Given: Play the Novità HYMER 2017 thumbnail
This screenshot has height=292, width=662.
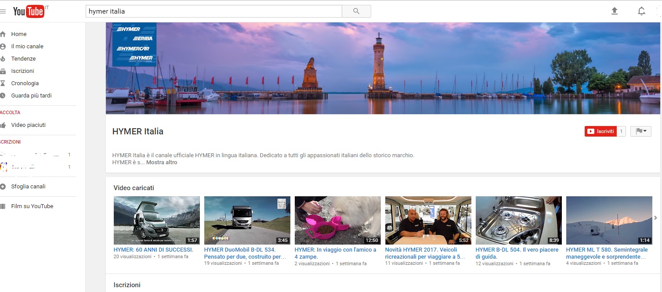Looking at the screenshot, I should click(428, 220).
